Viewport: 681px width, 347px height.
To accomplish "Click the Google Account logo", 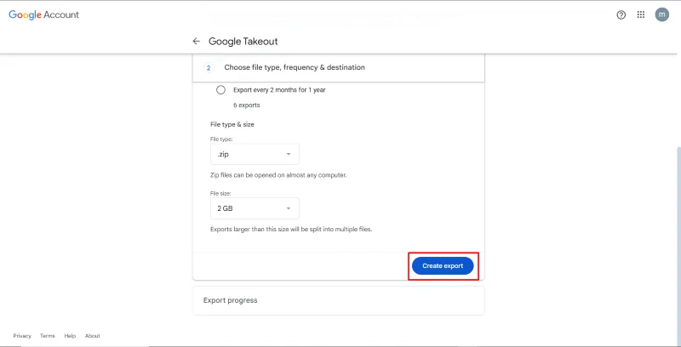I will click(44, 14).
